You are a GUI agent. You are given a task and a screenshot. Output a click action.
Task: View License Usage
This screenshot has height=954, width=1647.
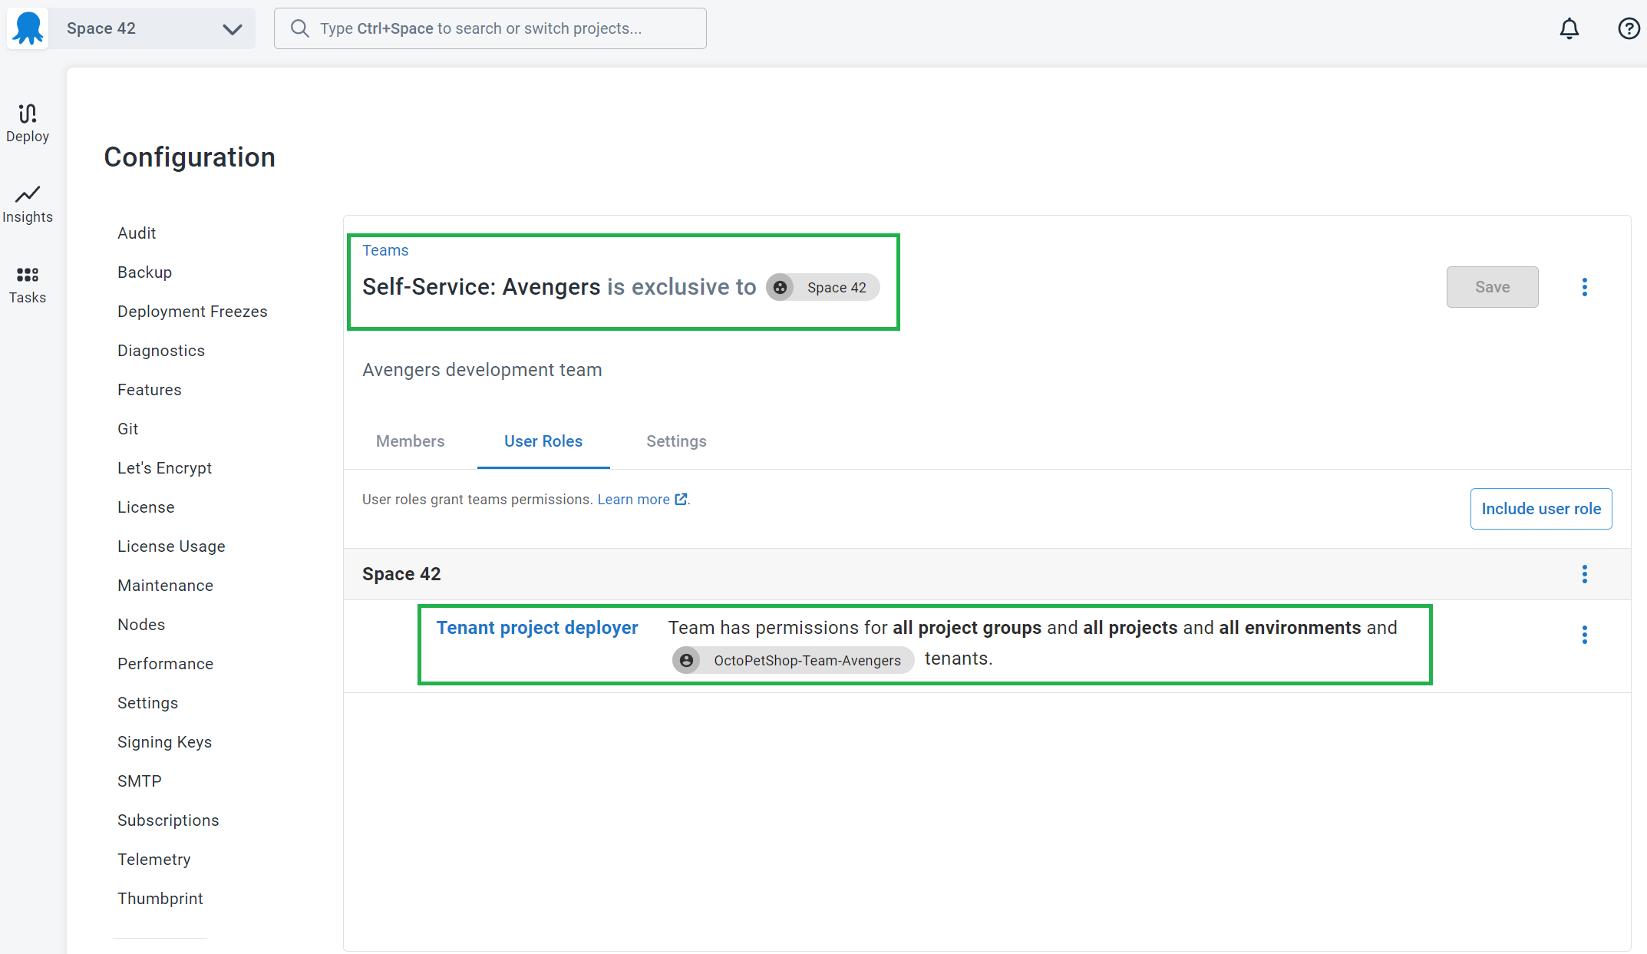(171, 546)
